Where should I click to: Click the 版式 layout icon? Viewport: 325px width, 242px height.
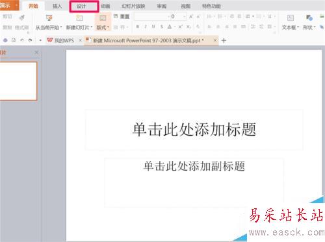(x=103, y=18)
